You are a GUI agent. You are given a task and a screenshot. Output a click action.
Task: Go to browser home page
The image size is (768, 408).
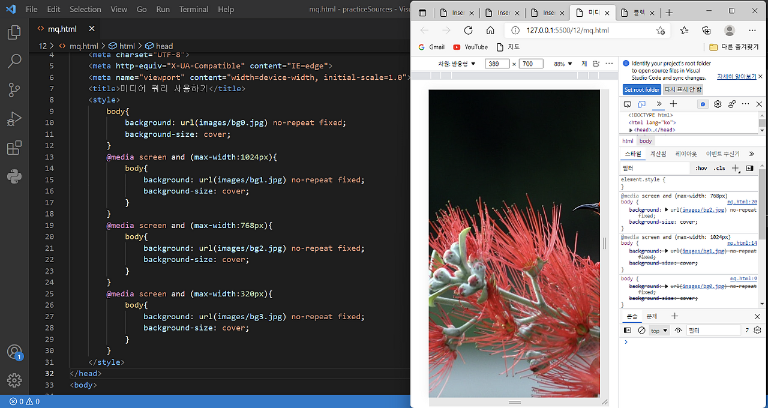click(490, 31)
